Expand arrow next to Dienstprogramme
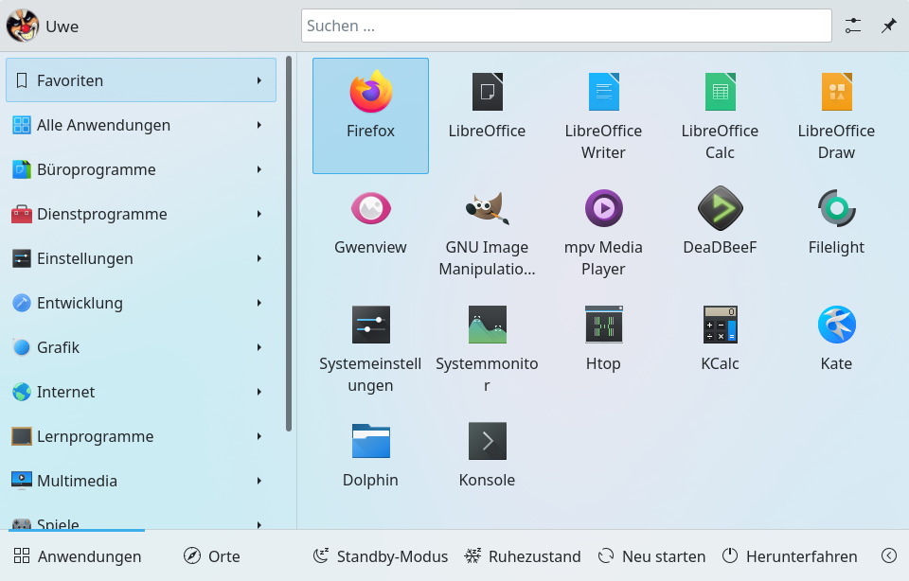 tap(259, 214)
